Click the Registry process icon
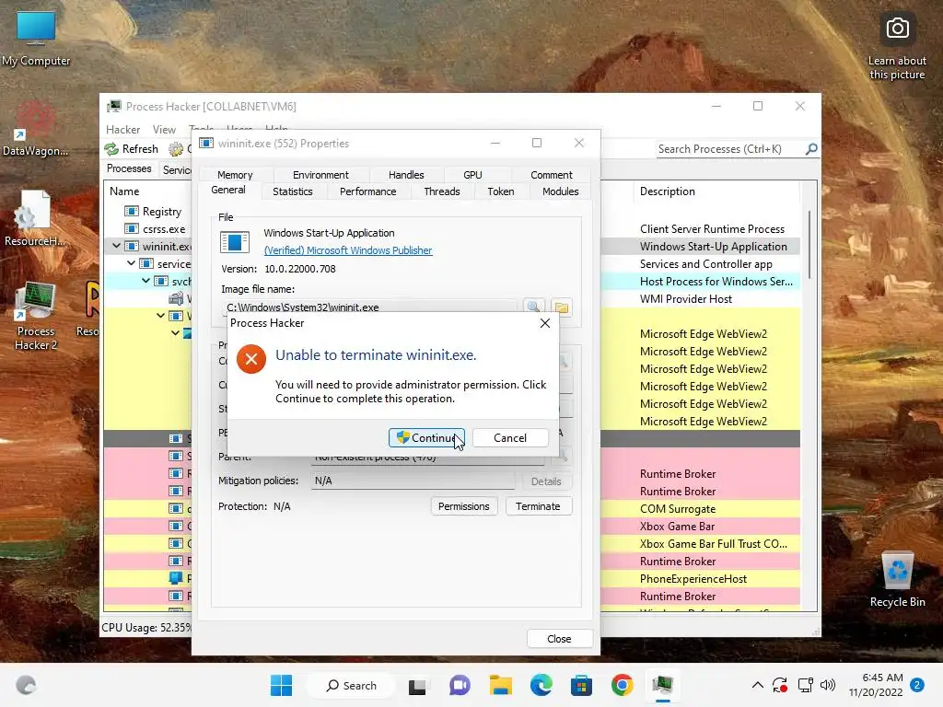Viewport: 943px width, 707px height. click(132, 212)
